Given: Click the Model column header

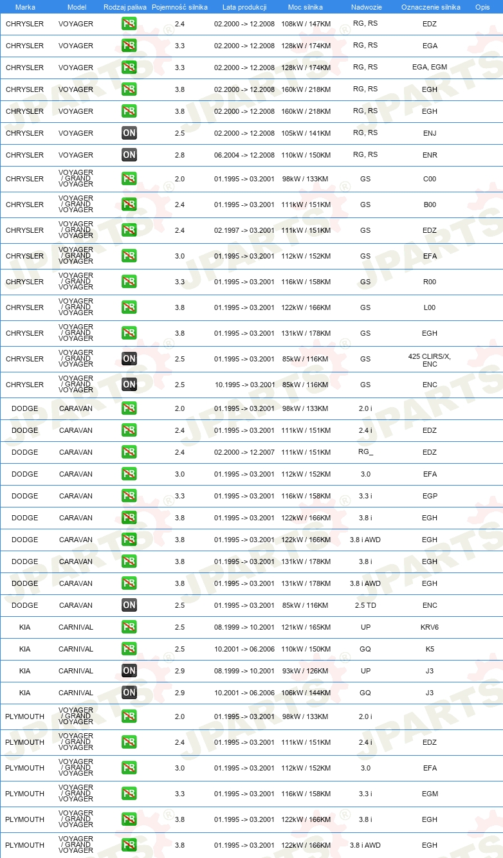Looking at the screenshot, I should [x=77, y=7].
